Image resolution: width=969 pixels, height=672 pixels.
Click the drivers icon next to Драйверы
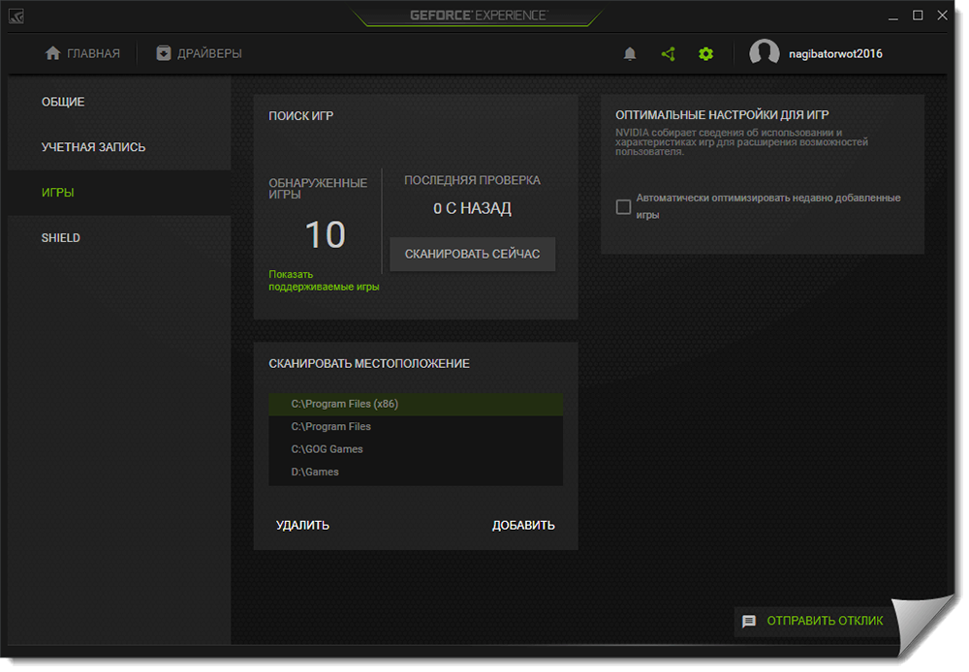click(164, 53)
